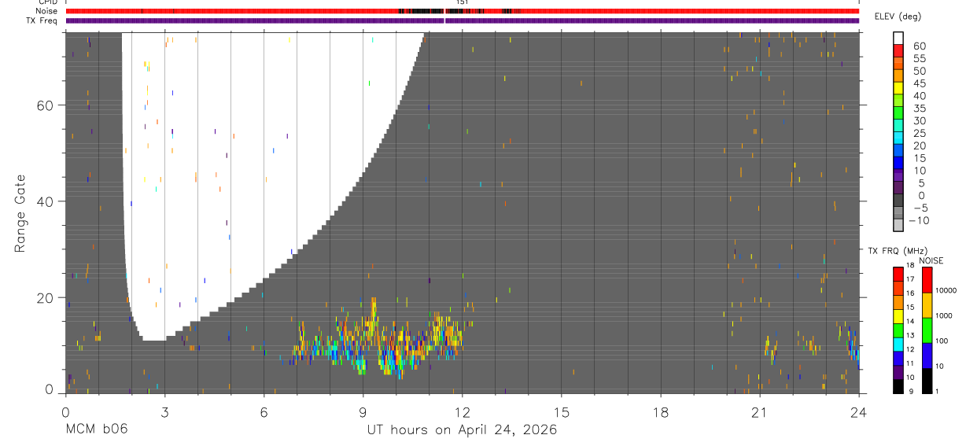Click the red top segment of TX FRQ colorbar
Screen dimensions: 966x446
click(x=898, y=275)
